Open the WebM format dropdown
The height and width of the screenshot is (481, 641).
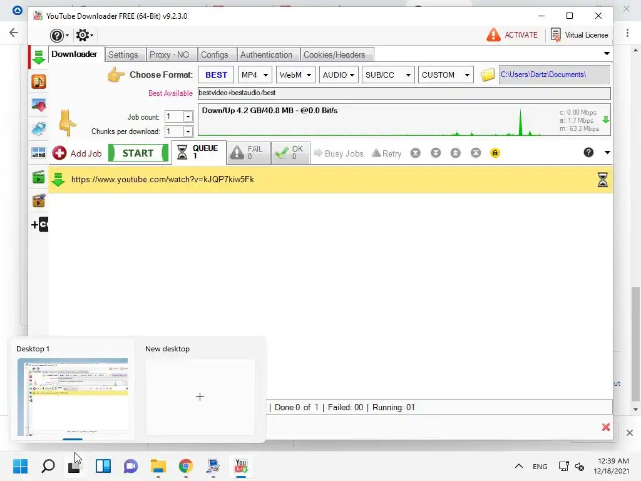[295, 75]
